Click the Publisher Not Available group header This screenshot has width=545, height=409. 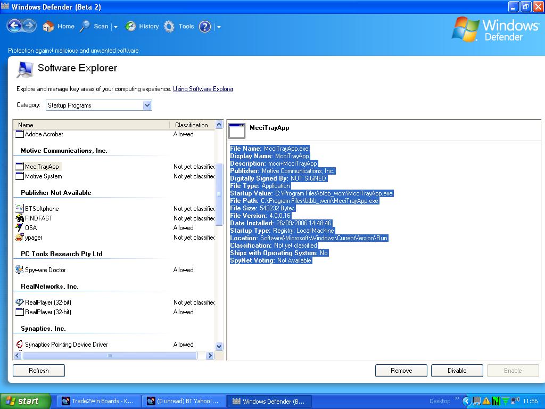[56, 193]
